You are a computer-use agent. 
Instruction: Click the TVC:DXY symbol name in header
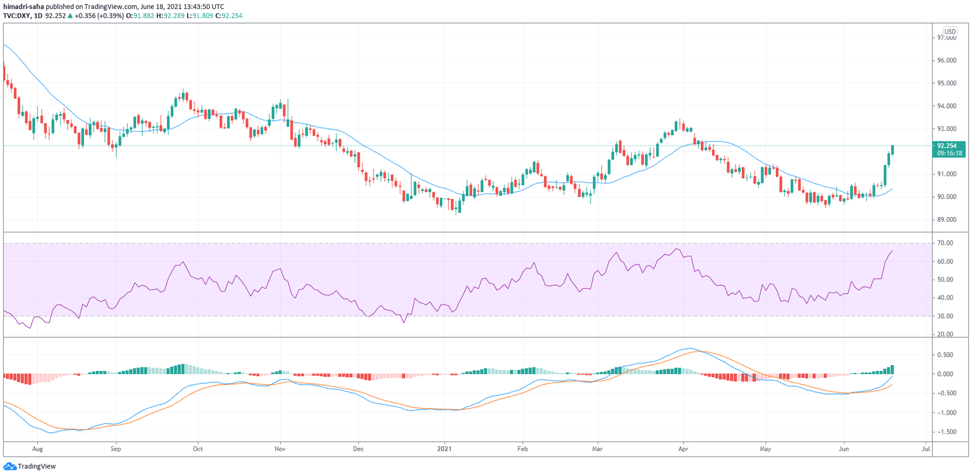click(x=16, y=16)
